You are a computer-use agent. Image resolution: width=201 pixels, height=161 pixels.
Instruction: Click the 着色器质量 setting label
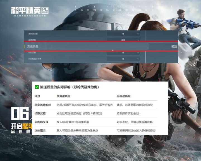point(33,34)
